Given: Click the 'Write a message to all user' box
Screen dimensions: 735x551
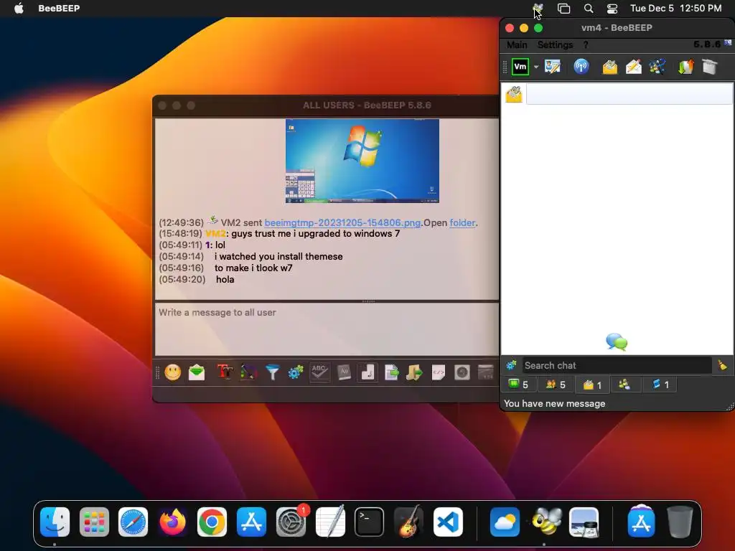Looking at the screenshot, I should pyautogui.click(x=327, y=329).
